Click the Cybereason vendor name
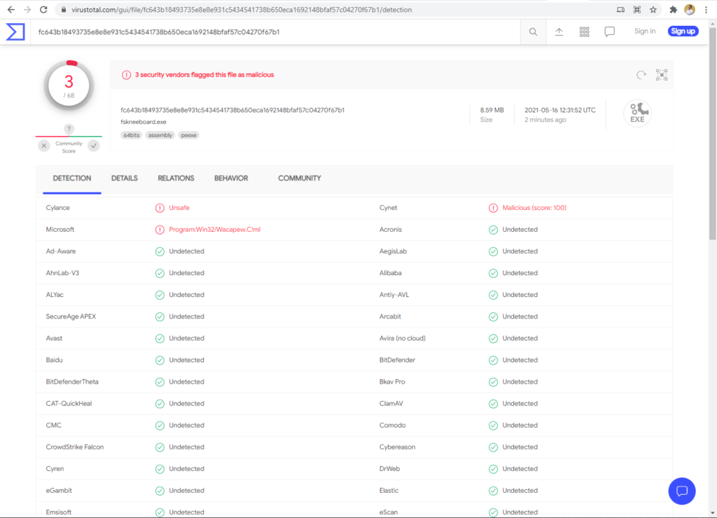Screen dimensions: 717x518 coord(398,447)
